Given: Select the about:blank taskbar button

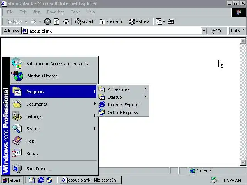Looking at the screenshot, I should click(91, 180).
